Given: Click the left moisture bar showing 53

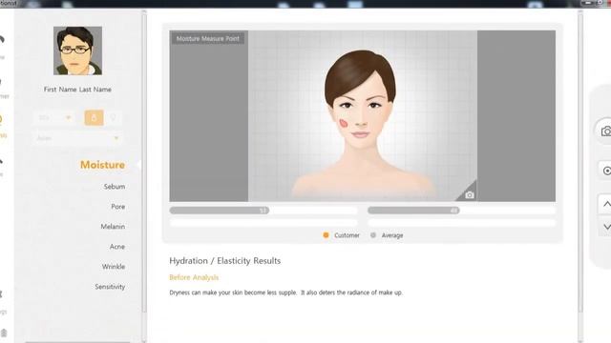Looking at the screenshot, I should [x=220, y=211].
